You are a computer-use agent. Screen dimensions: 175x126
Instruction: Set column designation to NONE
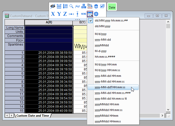pos(84,14)
